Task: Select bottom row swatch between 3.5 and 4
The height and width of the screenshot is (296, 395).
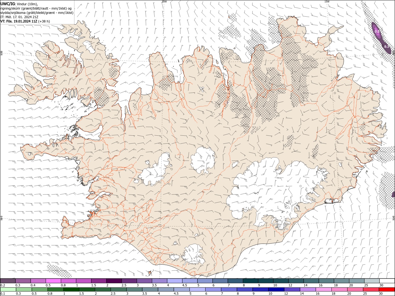Action: pos(150,290)
